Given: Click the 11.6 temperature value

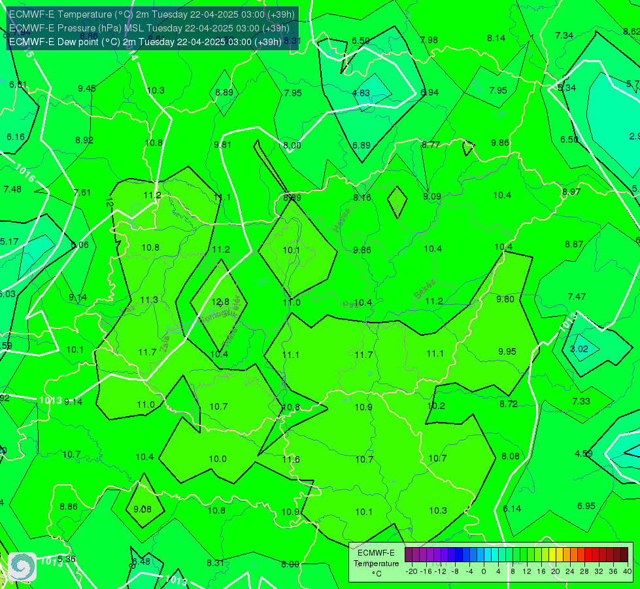Looking at the screenshot, I should (x=291, y=460).
